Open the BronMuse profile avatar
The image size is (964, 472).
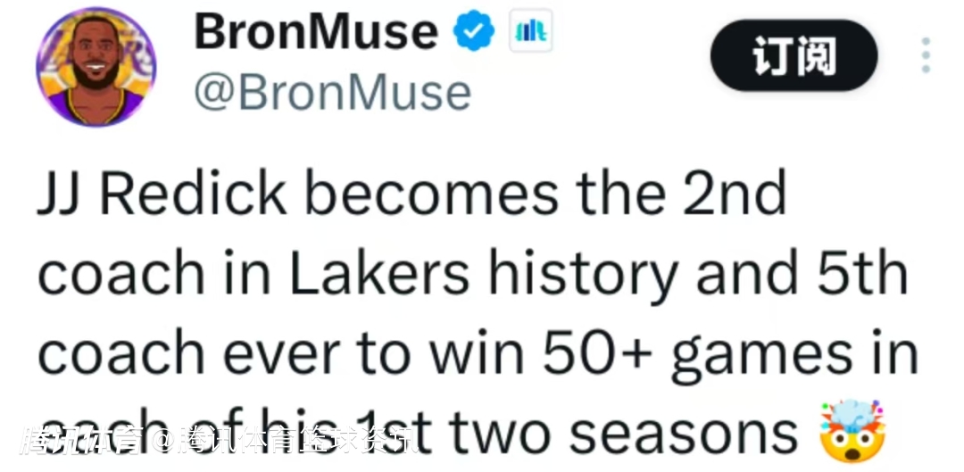(96, 68)
